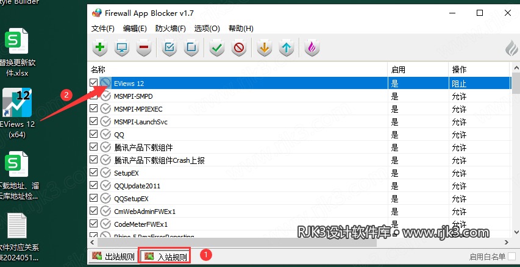Click the vertical scrollbar up arrow

point(516,67)
